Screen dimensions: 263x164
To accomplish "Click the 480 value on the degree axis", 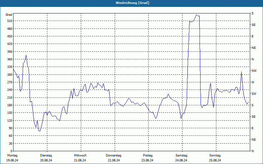I will (x=10, y=29).
